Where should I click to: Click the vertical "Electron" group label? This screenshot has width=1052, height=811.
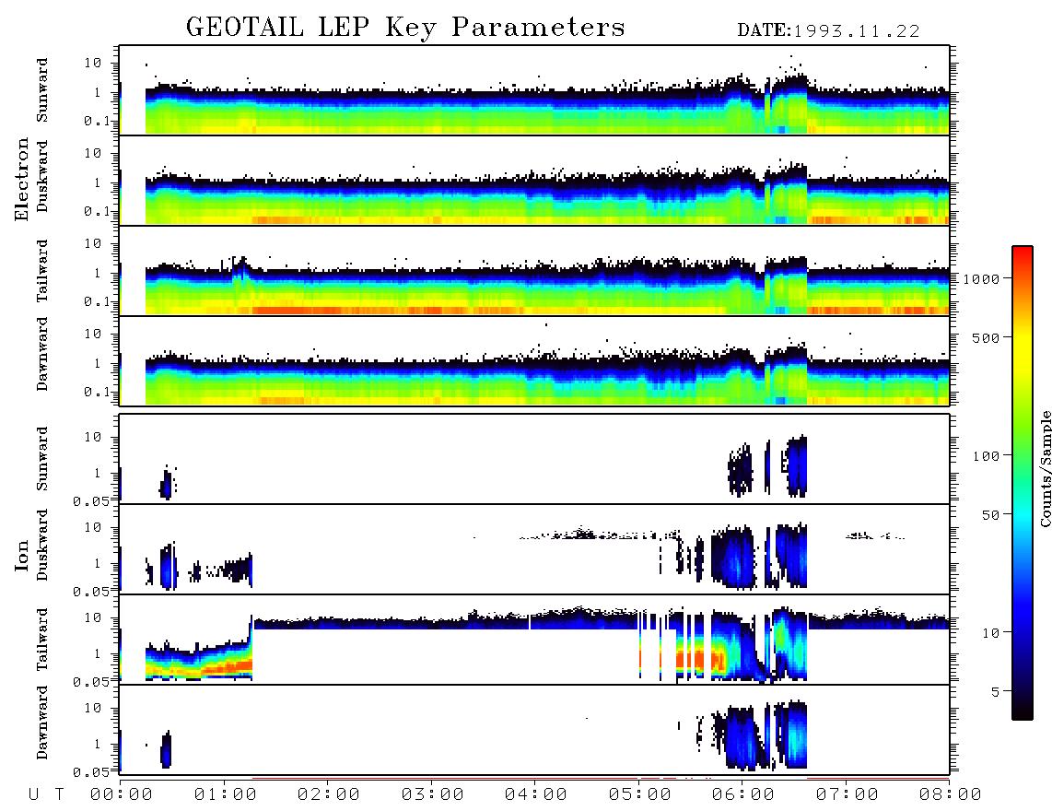point(22,180)
